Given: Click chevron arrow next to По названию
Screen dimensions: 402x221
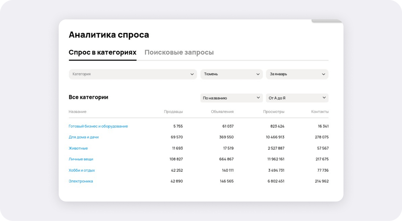Looking at the screenshot, I should [258, 98].
